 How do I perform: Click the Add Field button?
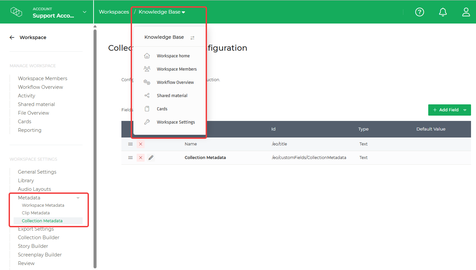(449, 110)
